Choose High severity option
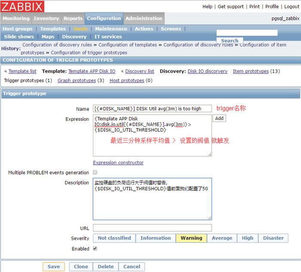Viewport: 301px width, 272px height. [x=247, y=238]
